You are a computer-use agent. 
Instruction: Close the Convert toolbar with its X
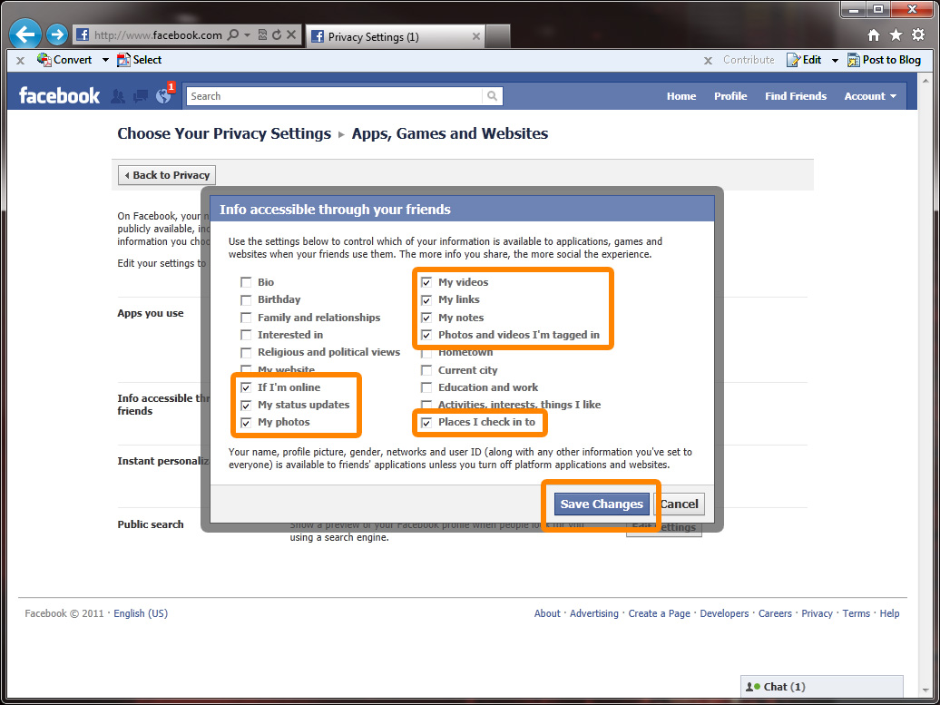(20, 61)
